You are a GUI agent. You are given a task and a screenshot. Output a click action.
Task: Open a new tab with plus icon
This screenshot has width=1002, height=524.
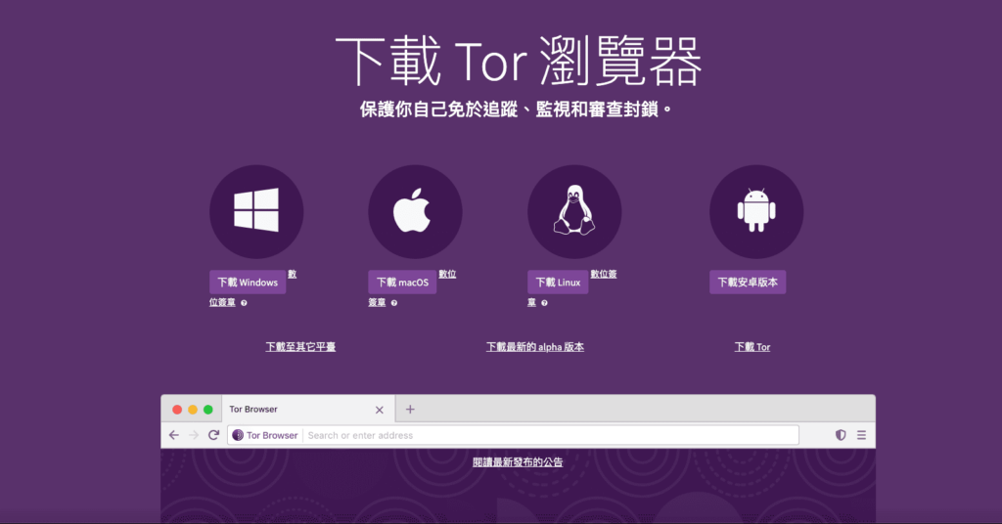click(410, 409)
